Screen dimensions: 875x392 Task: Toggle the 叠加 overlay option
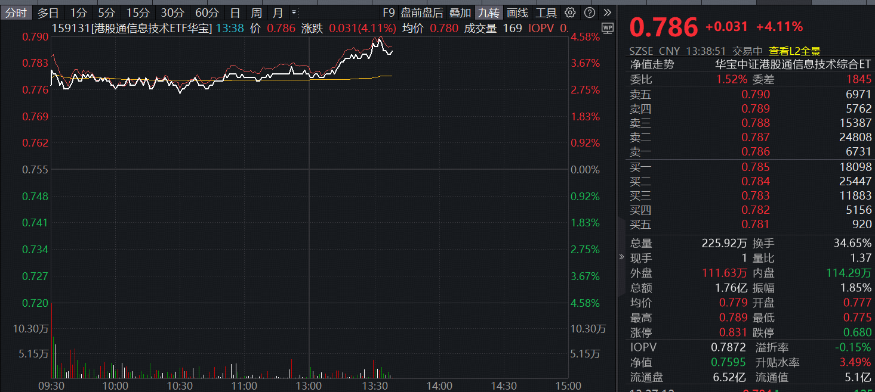[x=460, y=13]
